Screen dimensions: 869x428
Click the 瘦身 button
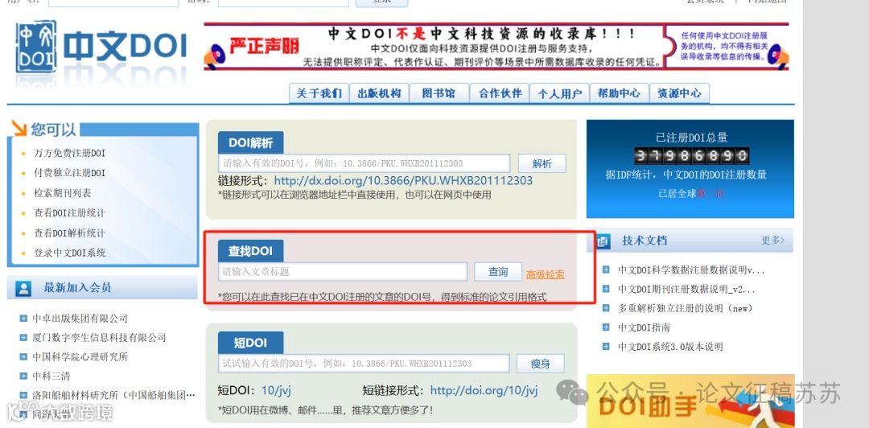(x=541, y=364)
